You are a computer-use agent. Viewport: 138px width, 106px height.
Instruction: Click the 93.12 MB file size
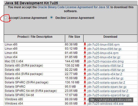click(71, 48)
